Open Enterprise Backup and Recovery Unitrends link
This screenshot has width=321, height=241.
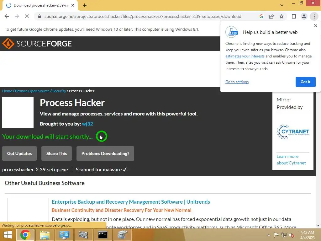click(x=131, y=202)
